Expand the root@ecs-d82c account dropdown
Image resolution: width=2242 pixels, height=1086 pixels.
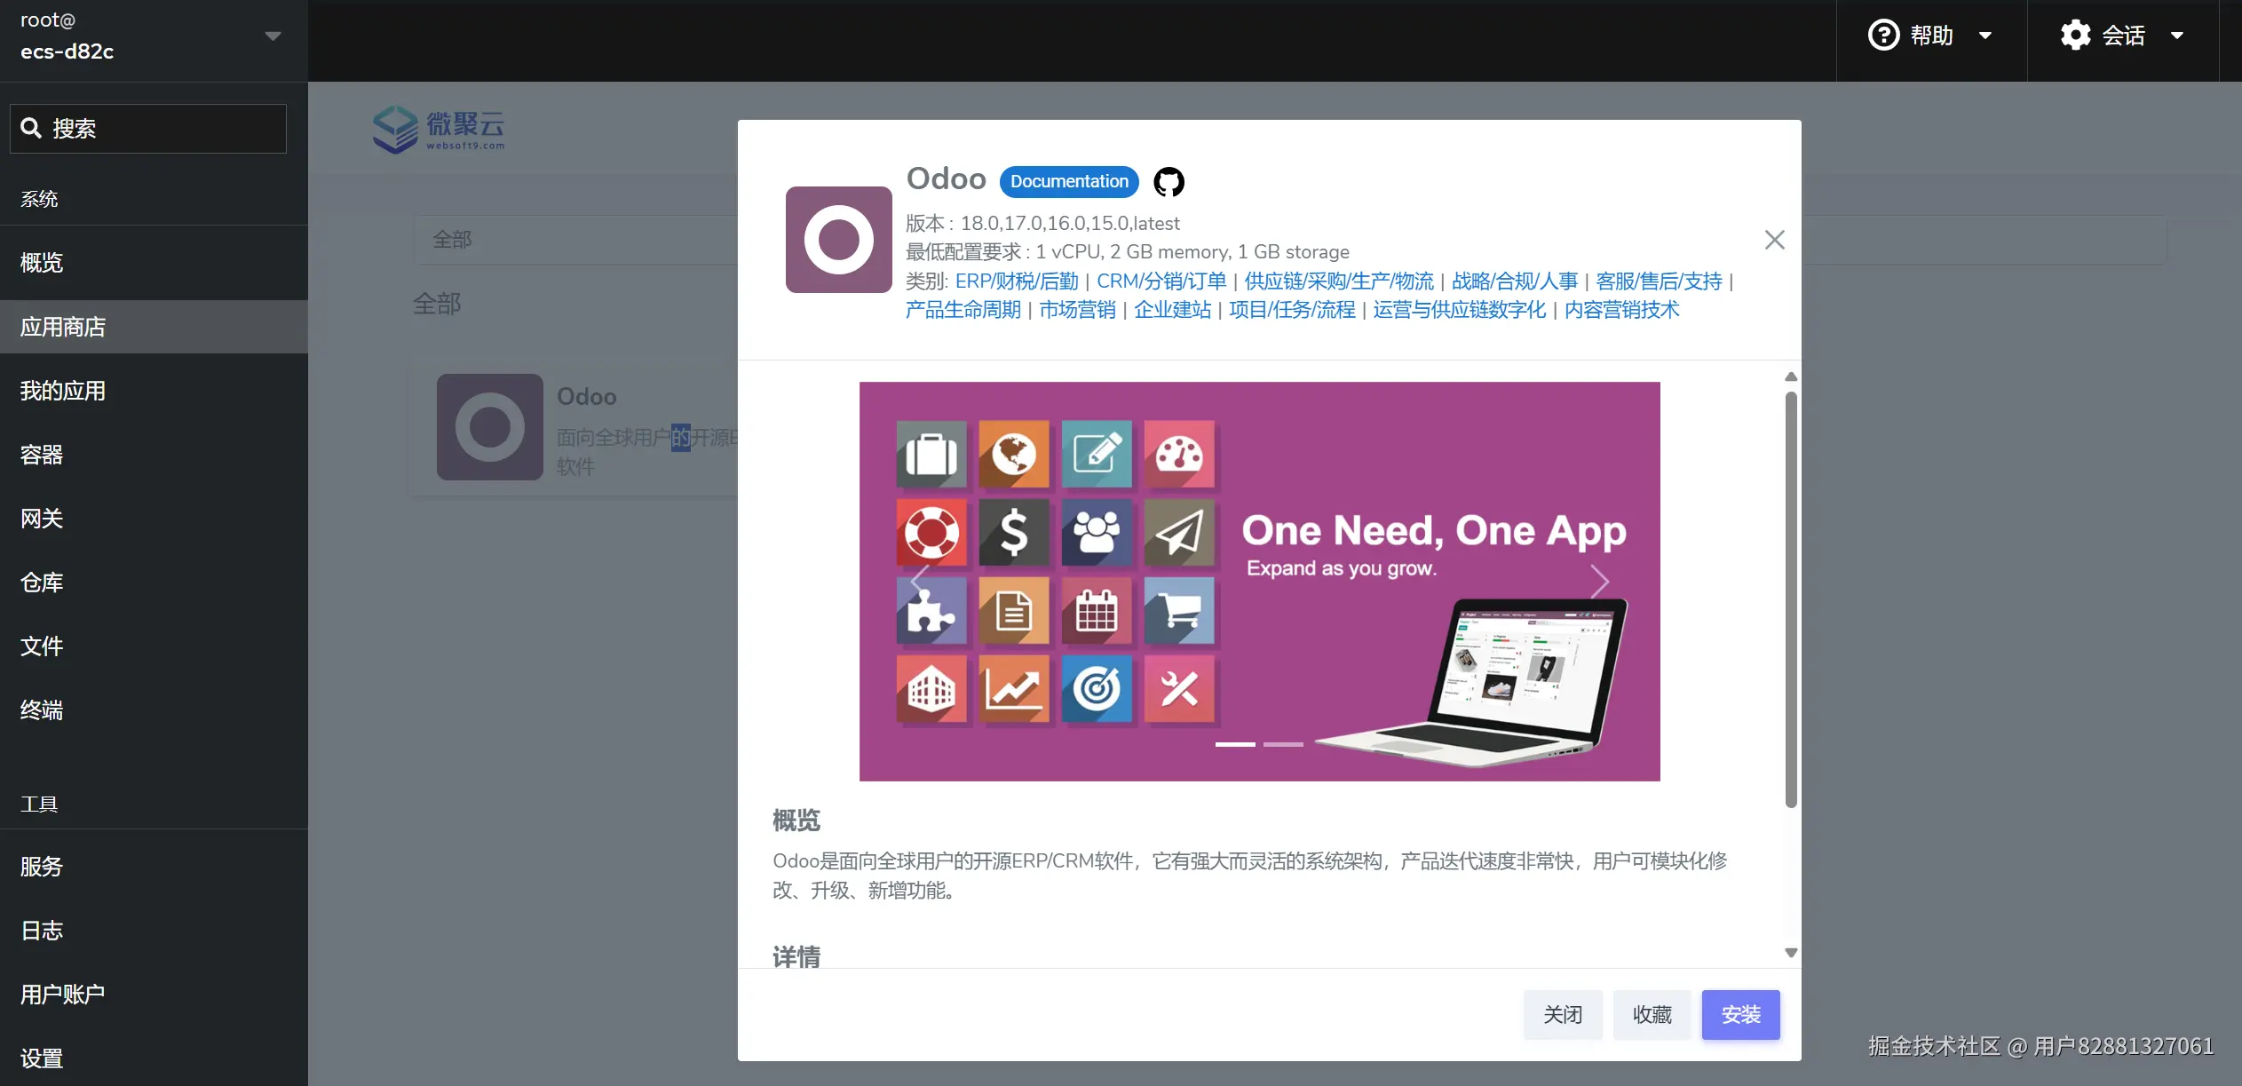click(272, 36)
